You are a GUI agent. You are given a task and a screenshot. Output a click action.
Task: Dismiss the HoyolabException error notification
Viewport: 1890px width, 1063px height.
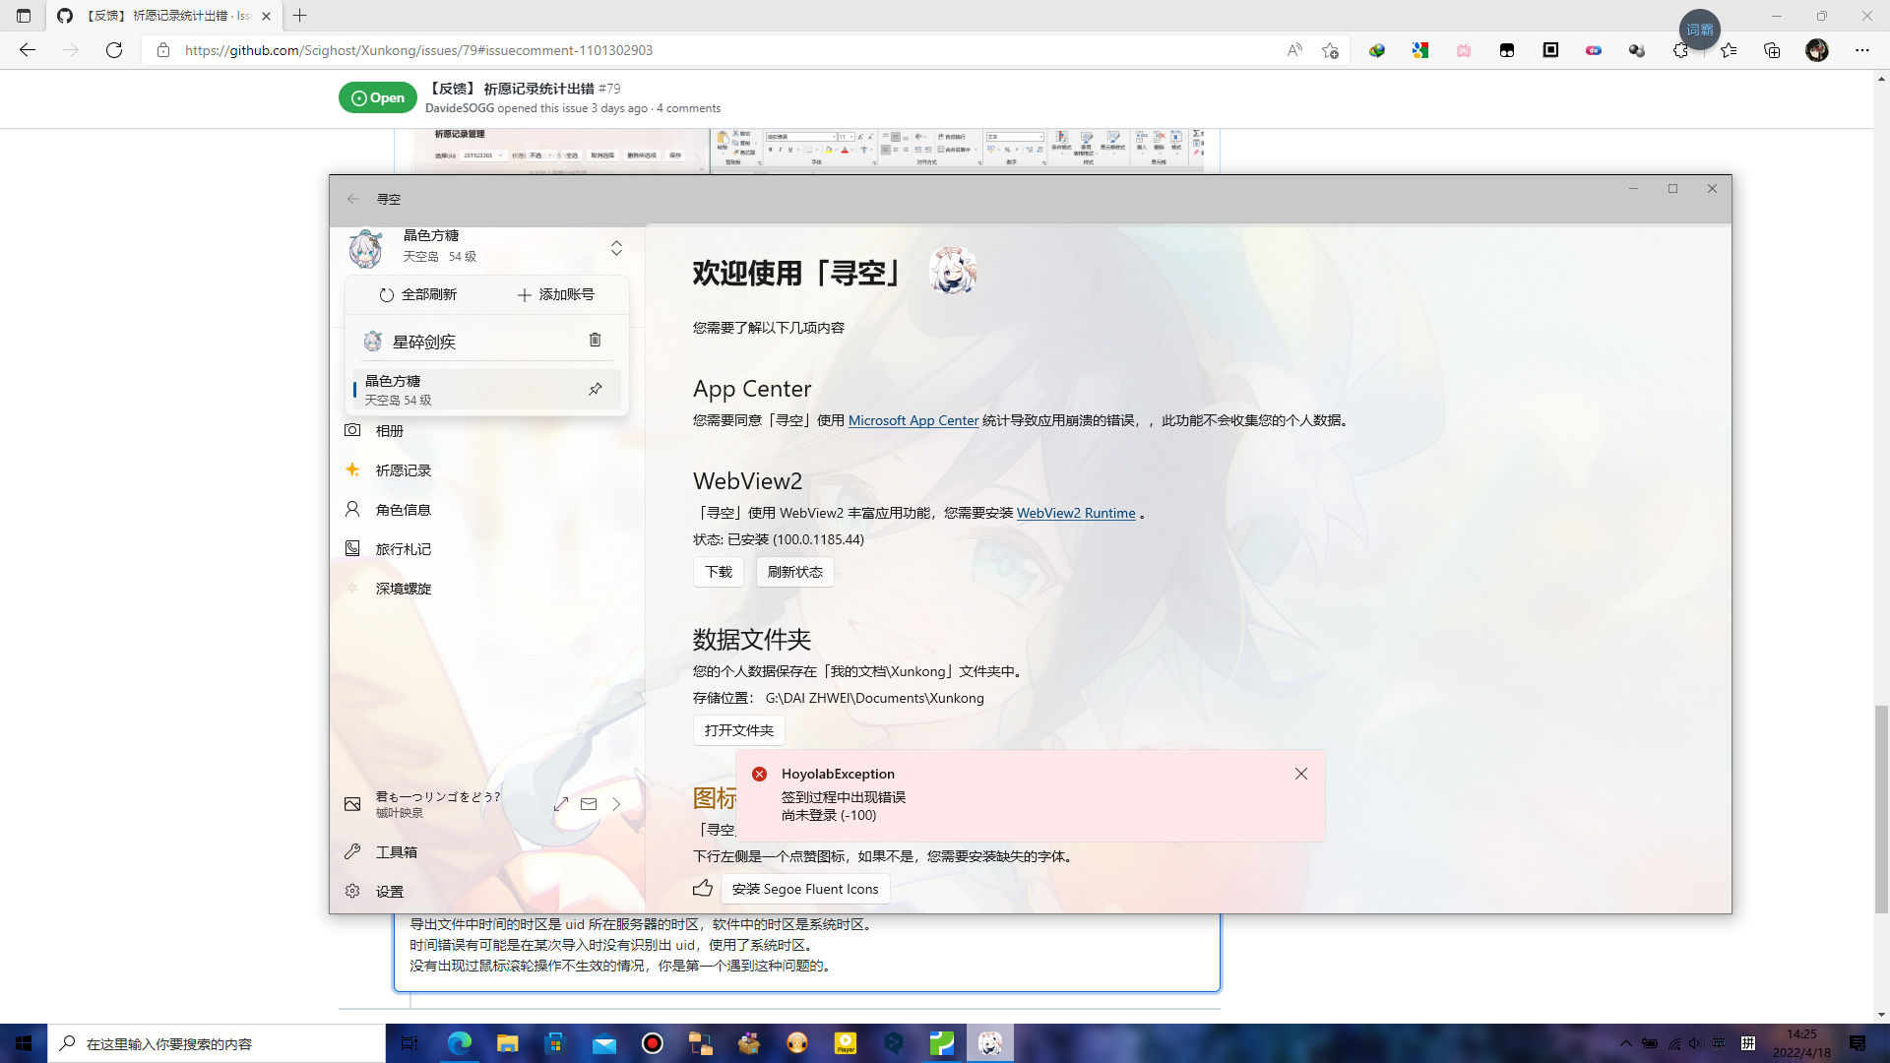pos(1301,774)
